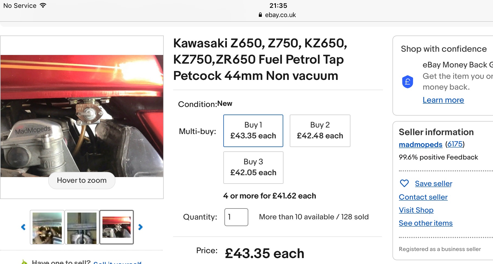This screenshot has height=264, width=493.
Task: Click the next image right arrow
Action: click(x=140, y=227)
